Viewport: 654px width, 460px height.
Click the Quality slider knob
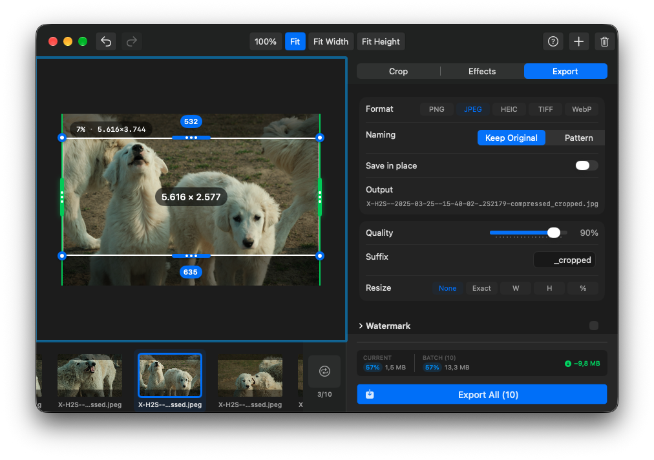[553, 233]
